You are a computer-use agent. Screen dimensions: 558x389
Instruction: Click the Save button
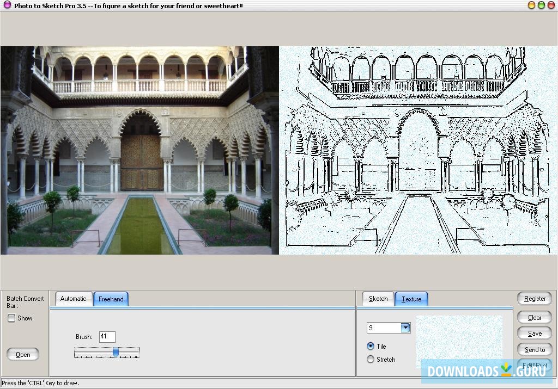(535, 334)
